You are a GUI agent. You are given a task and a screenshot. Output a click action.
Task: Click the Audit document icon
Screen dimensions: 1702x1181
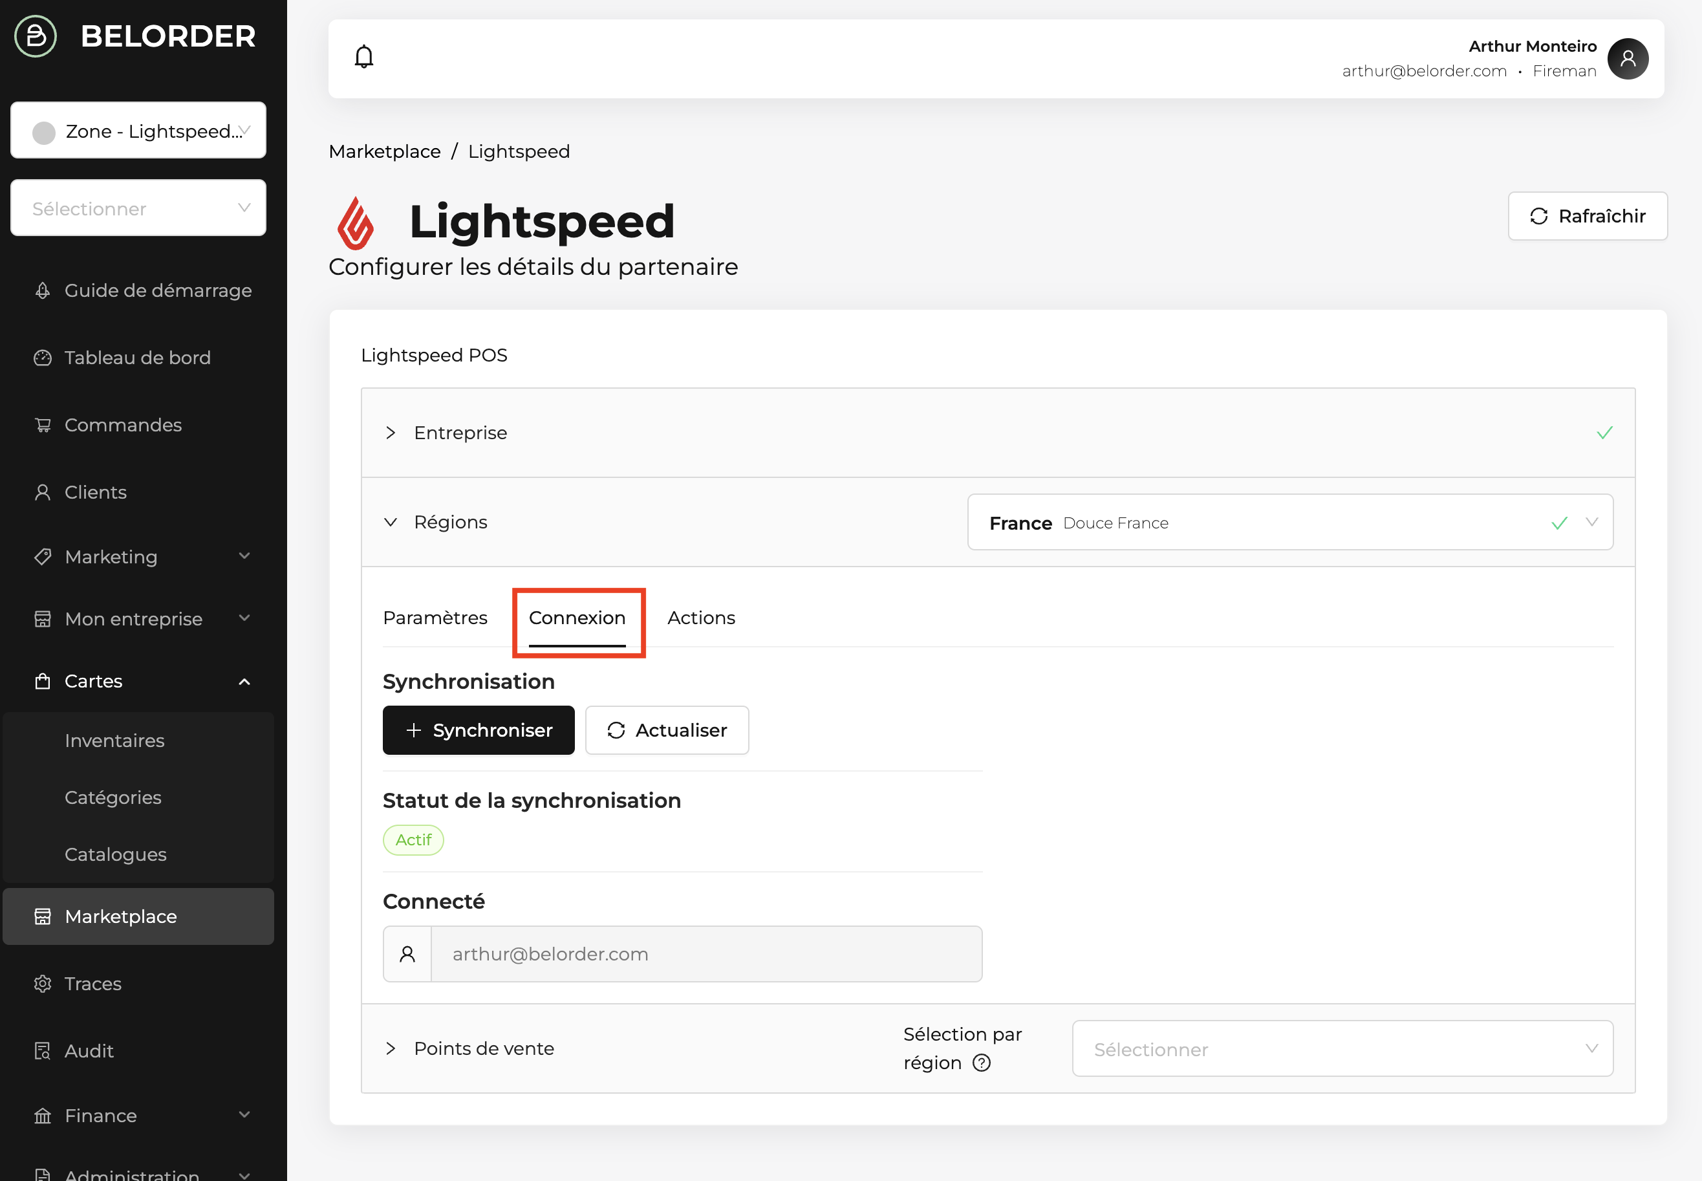[x=43, y=1052]
